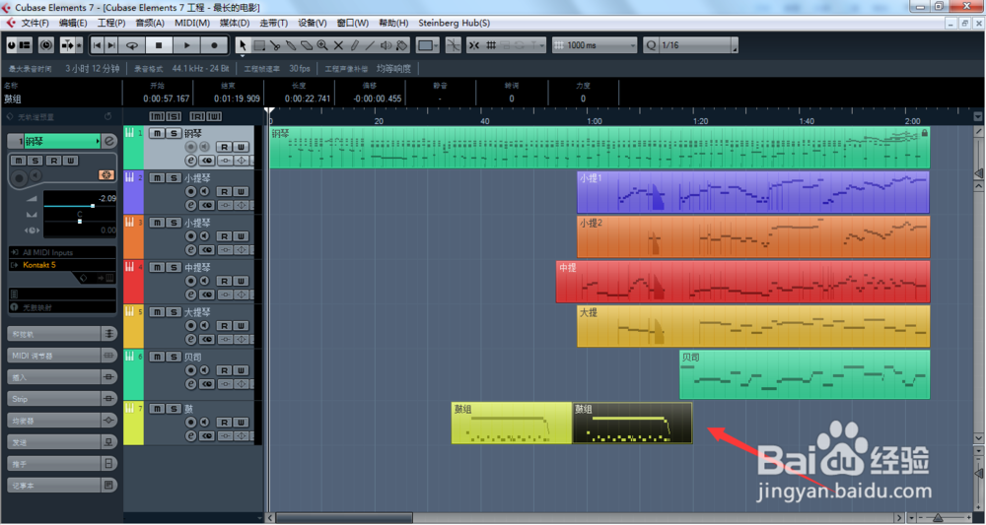This screenshot has width=986, height=525.
Task: Expand the 记事本 inspector section
Action: coord(61,485)
